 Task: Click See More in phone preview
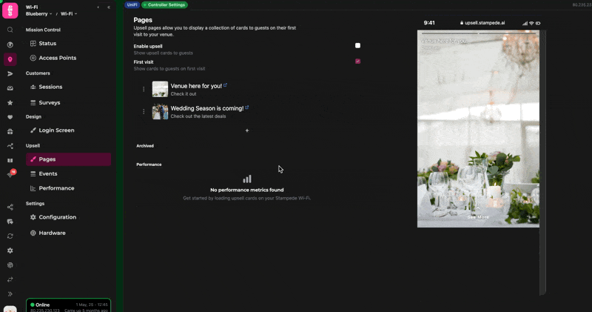click(x=478, y=217)
